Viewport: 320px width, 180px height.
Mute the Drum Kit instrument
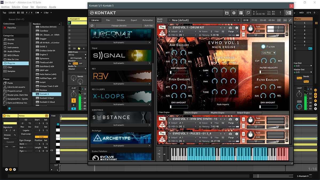point(243,34)
